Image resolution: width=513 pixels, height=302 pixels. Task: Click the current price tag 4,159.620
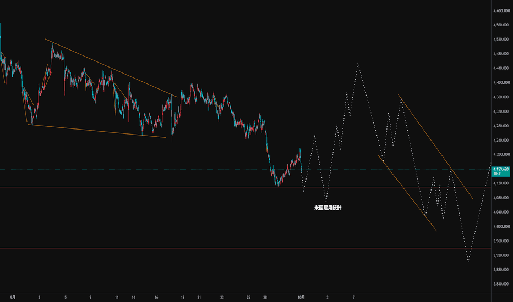pos(500,171)
